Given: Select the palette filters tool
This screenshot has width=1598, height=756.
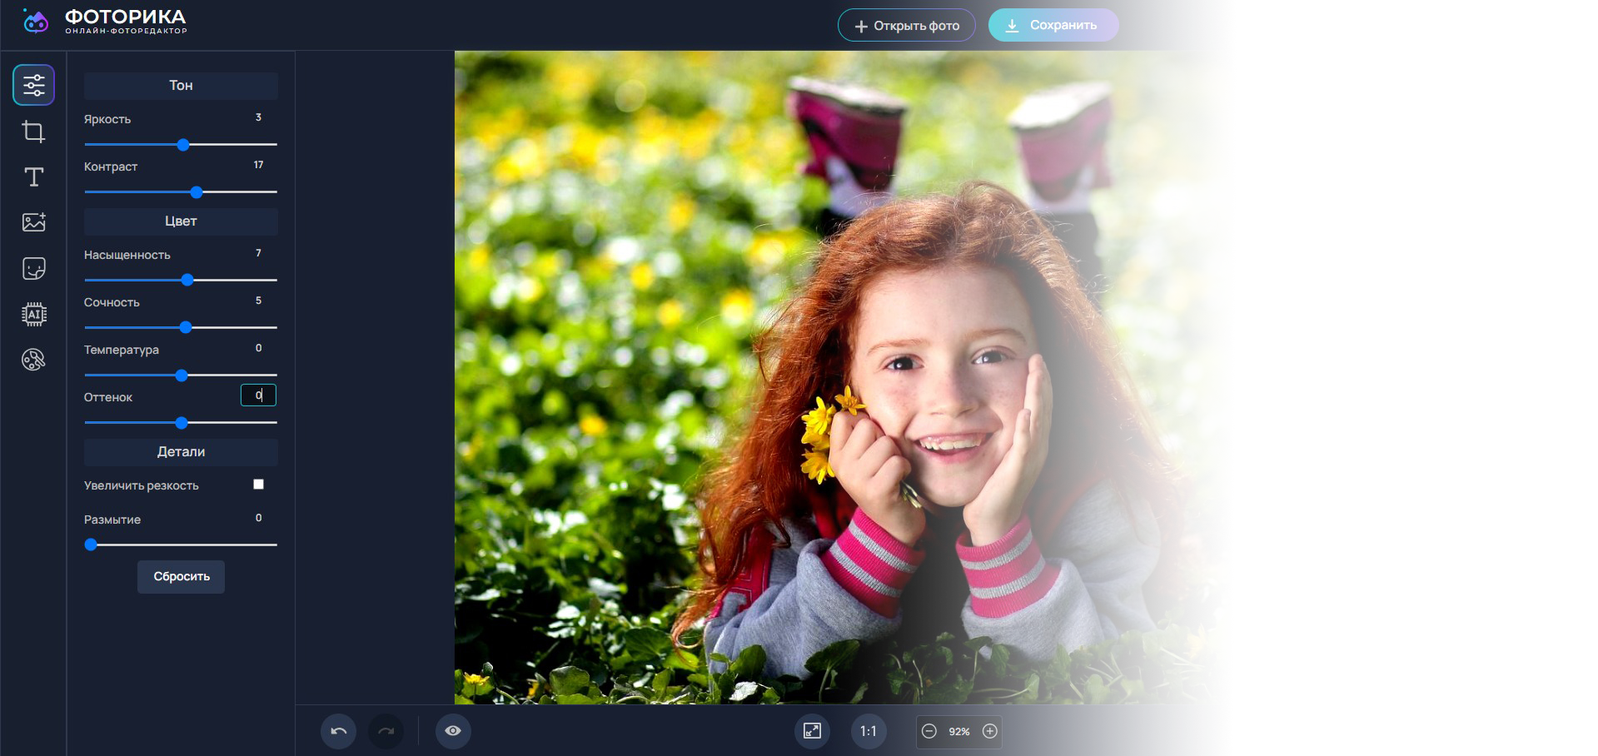Looking at the screenshot, I should point(33,359).
